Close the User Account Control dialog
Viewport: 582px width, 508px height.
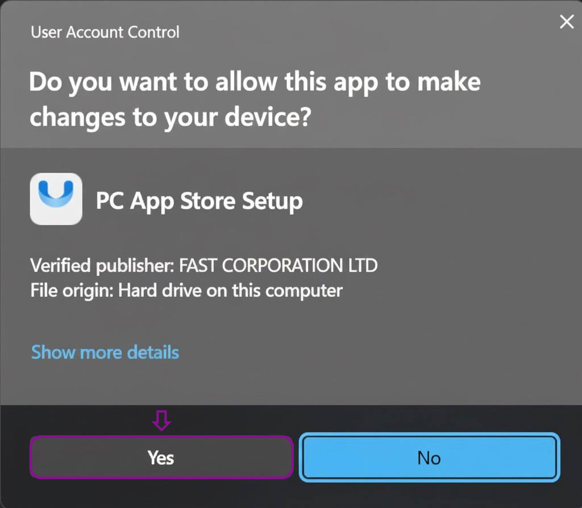pyautogui.click(x=567, y=22)
